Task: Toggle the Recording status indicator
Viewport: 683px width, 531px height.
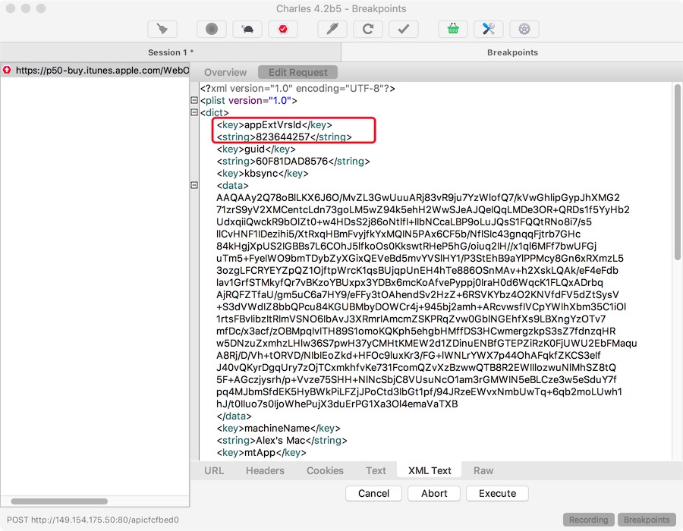Action: point(588,520)
